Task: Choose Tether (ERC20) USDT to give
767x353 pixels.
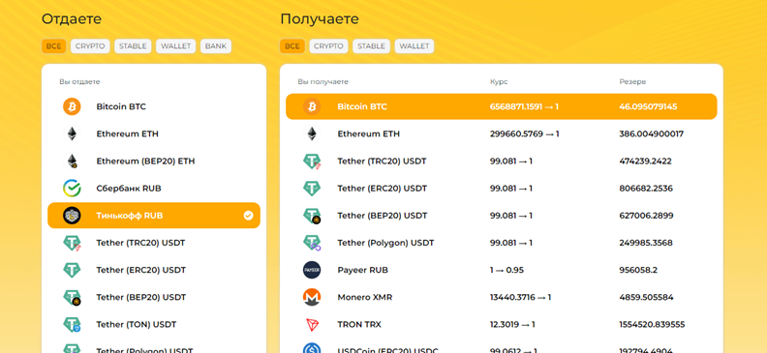Action: click(154, 270)
